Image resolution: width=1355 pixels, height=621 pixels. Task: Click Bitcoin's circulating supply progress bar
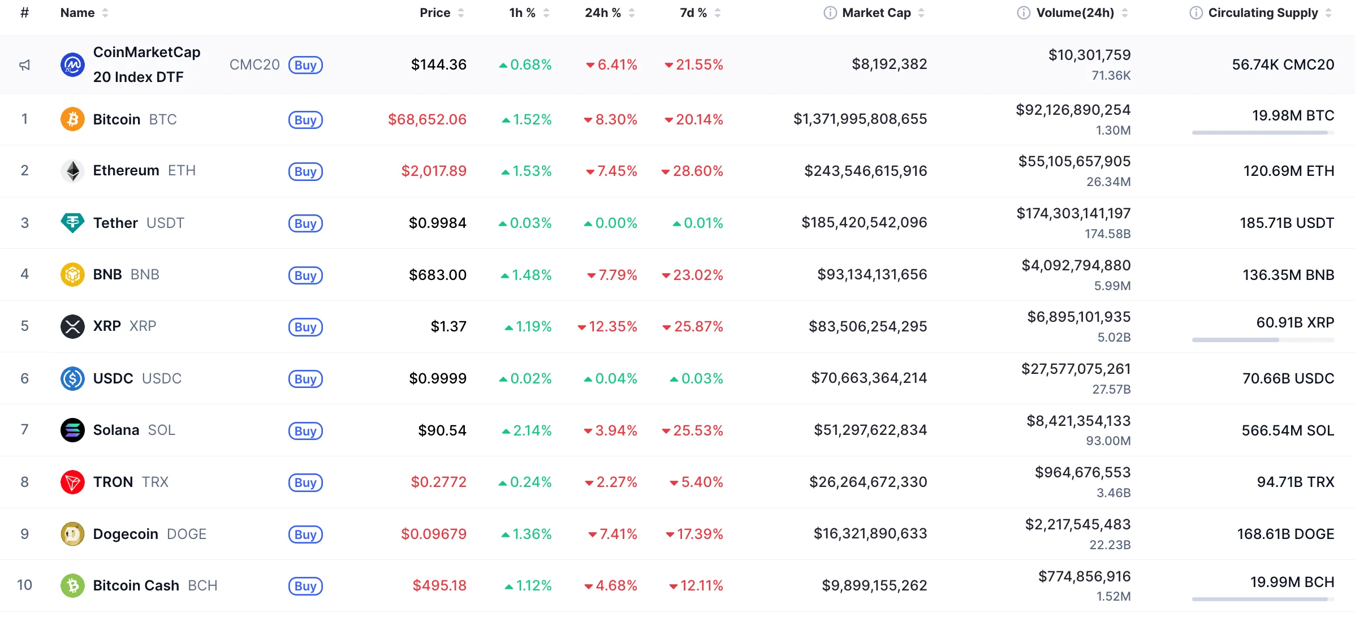1262,133
